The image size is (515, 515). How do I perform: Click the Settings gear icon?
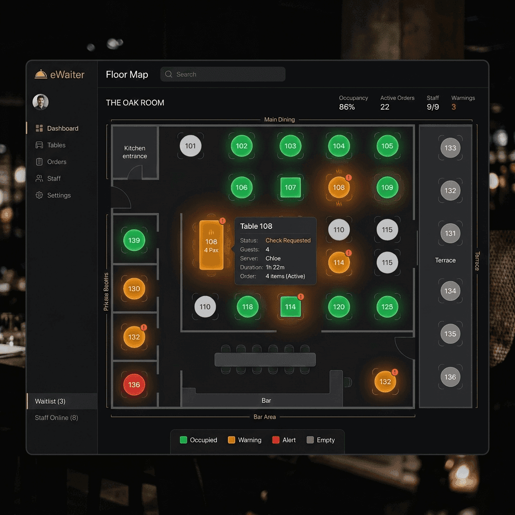(x=39, y=195)
